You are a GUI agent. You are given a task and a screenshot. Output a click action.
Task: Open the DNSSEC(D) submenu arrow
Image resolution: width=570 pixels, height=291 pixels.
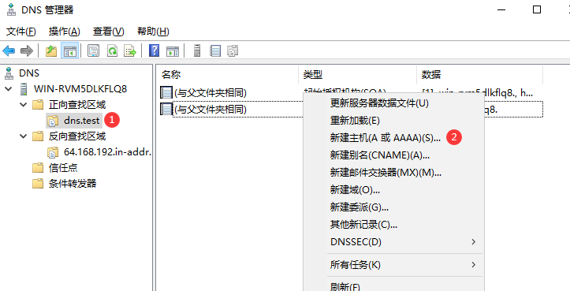pos(473,242)
